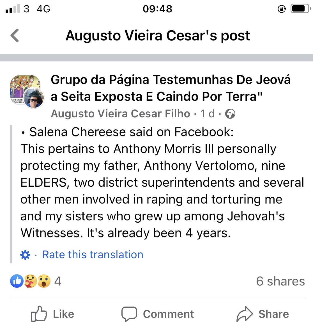Open the 6 shares list

[x=280, y=281]
